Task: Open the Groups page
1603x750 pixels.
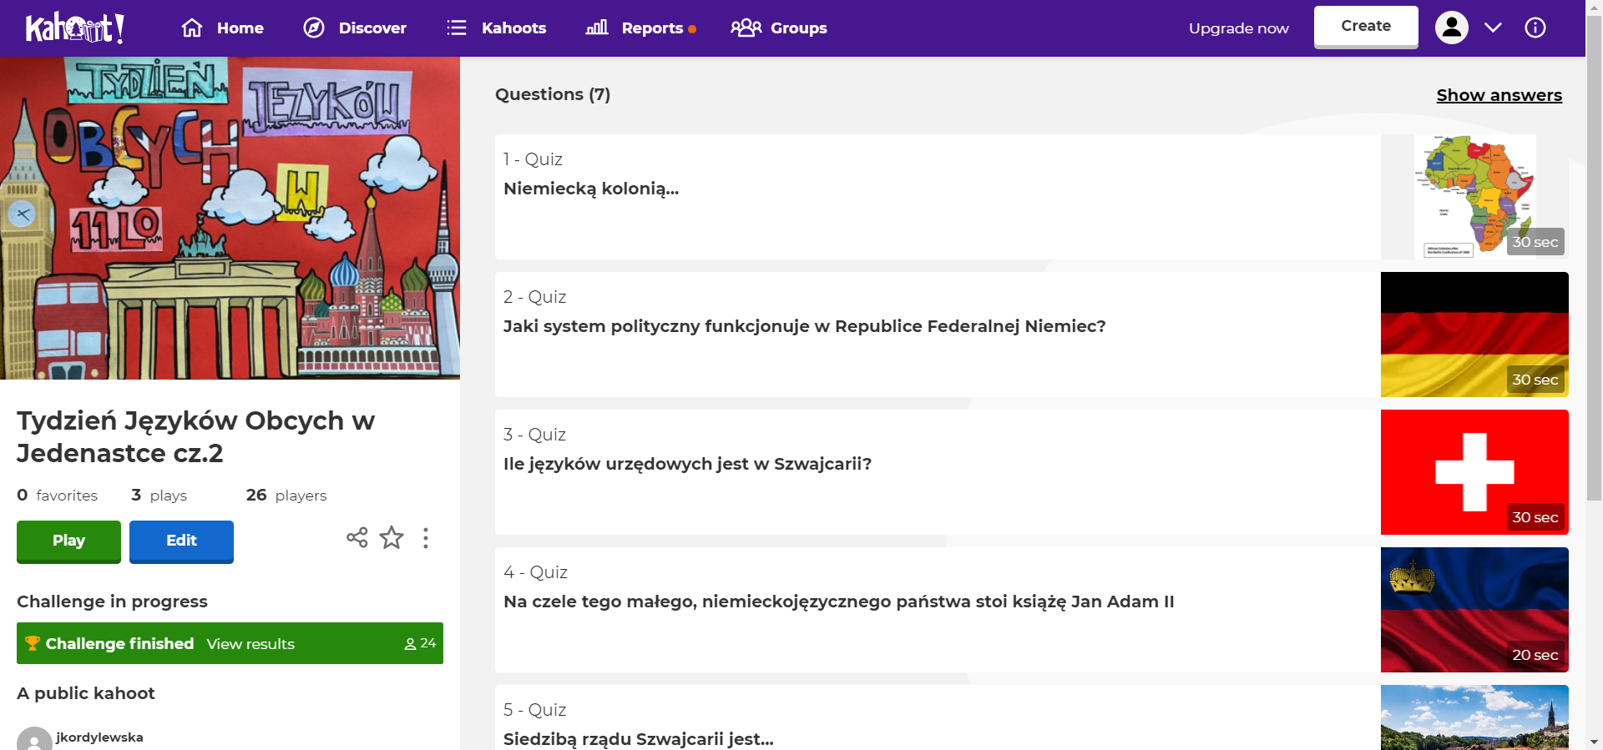Action: (x=779, y=28)
